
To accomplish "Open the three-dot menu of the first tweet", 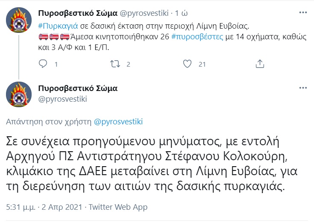I will click(x=303, y=13).
